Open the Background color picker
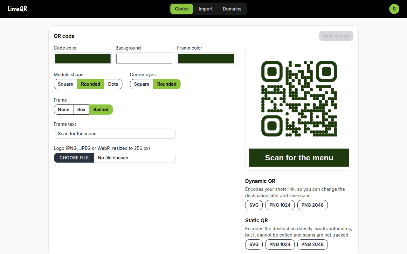This screenshot has width=407, height=254. [x=144, y=59]
